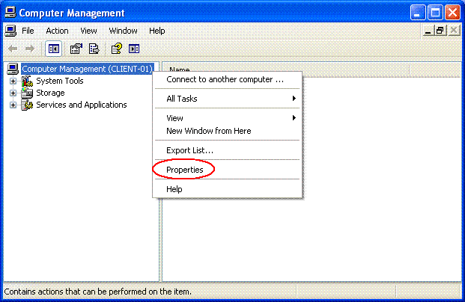Click the Show/Hide Action Pane toolbar icon
The image size is (465, 302).
(x=134, y=49)
